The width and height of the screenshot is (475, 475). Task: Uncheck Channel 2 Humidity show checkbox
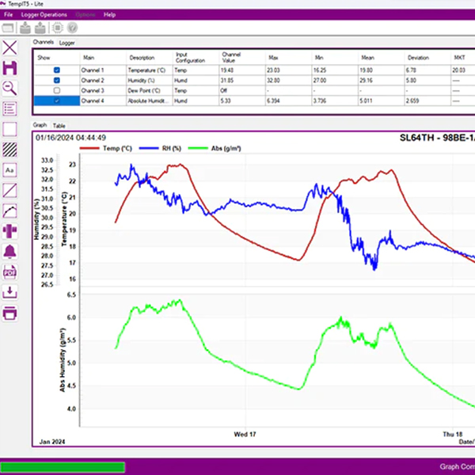click(56, 80)
